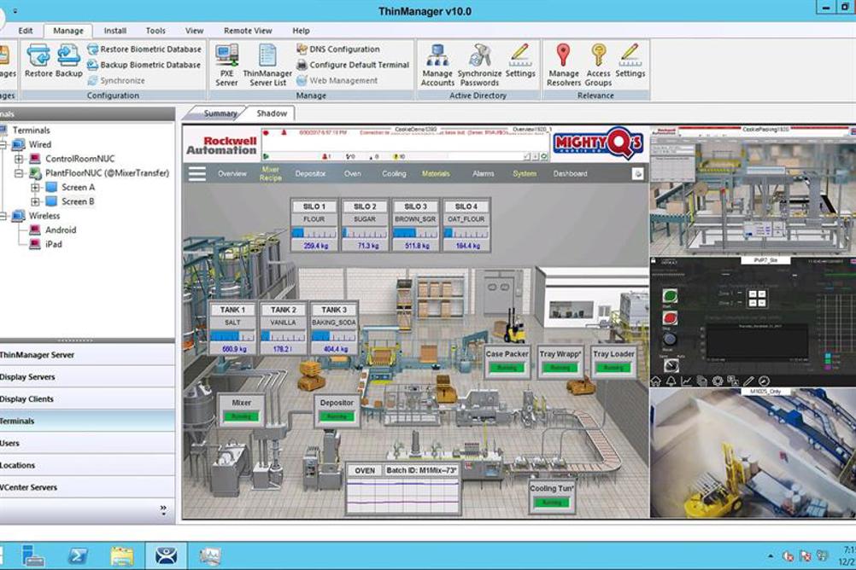Open Manage Accounts in Active Directory
The image size is (856, 570).
tap(437, 65)
